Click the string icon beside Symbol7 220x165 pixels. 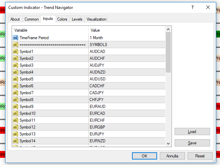pyautogui.click(x=15, y=93)
